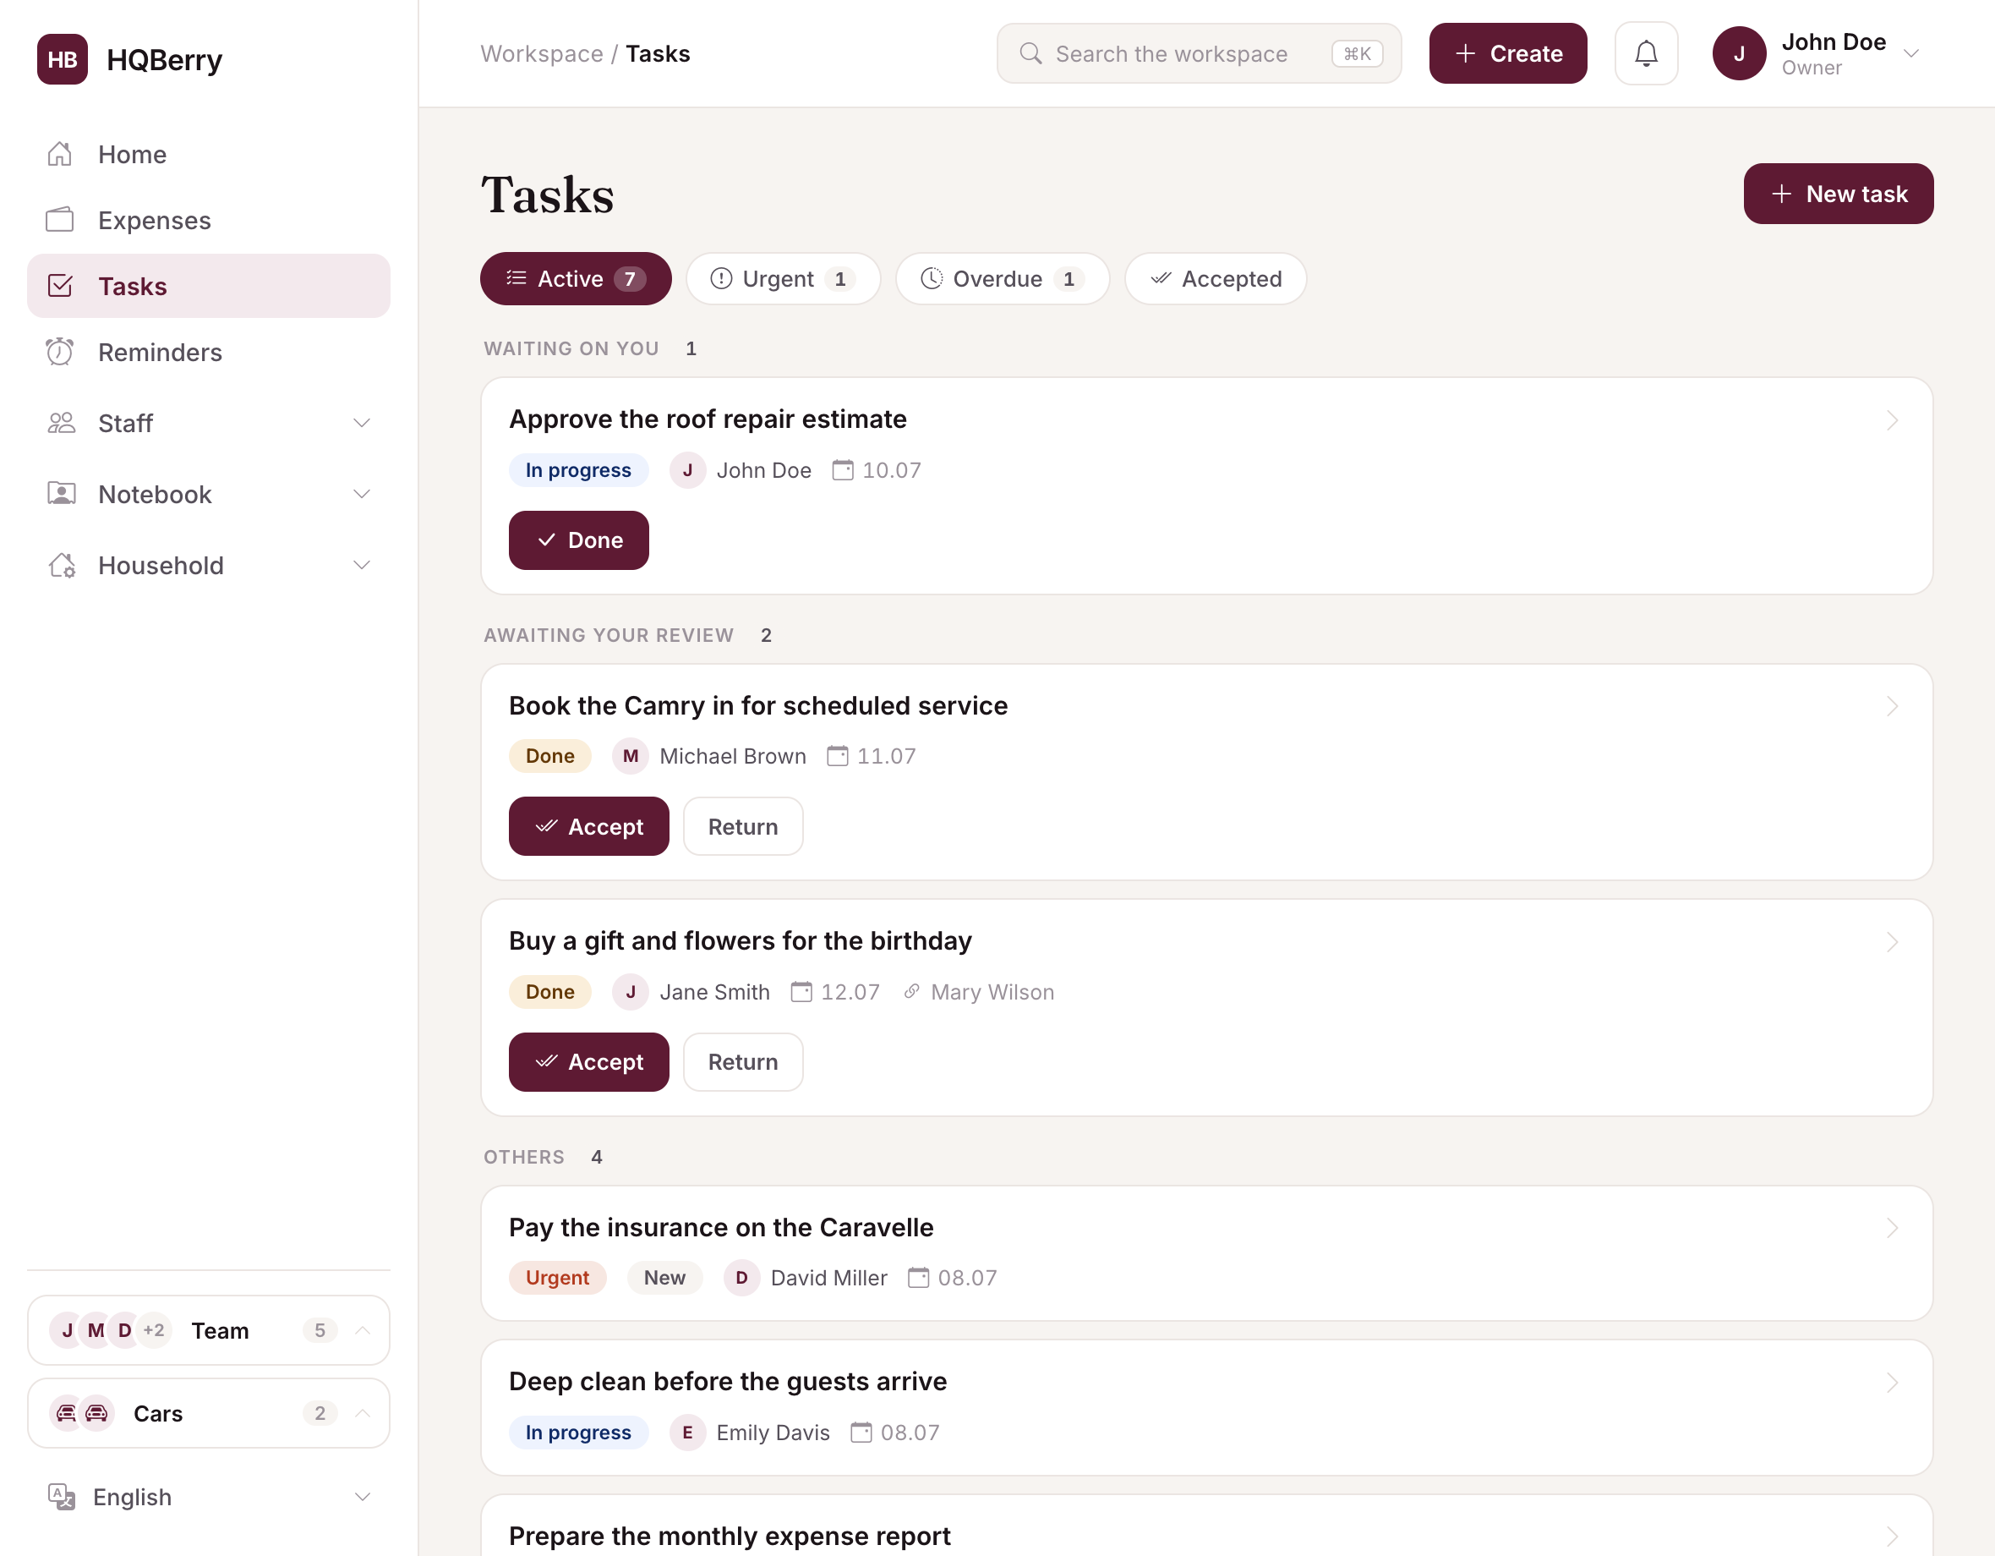Click the Staff people icon
The width and height of the screenshot is (1995, 1556).
click(x=60, y=423)
